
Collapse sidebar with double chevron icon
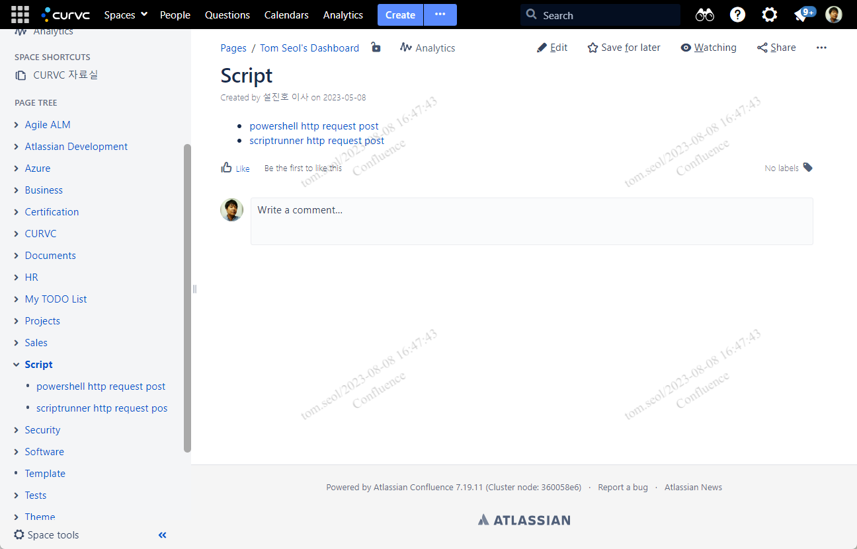click(163, 535)
